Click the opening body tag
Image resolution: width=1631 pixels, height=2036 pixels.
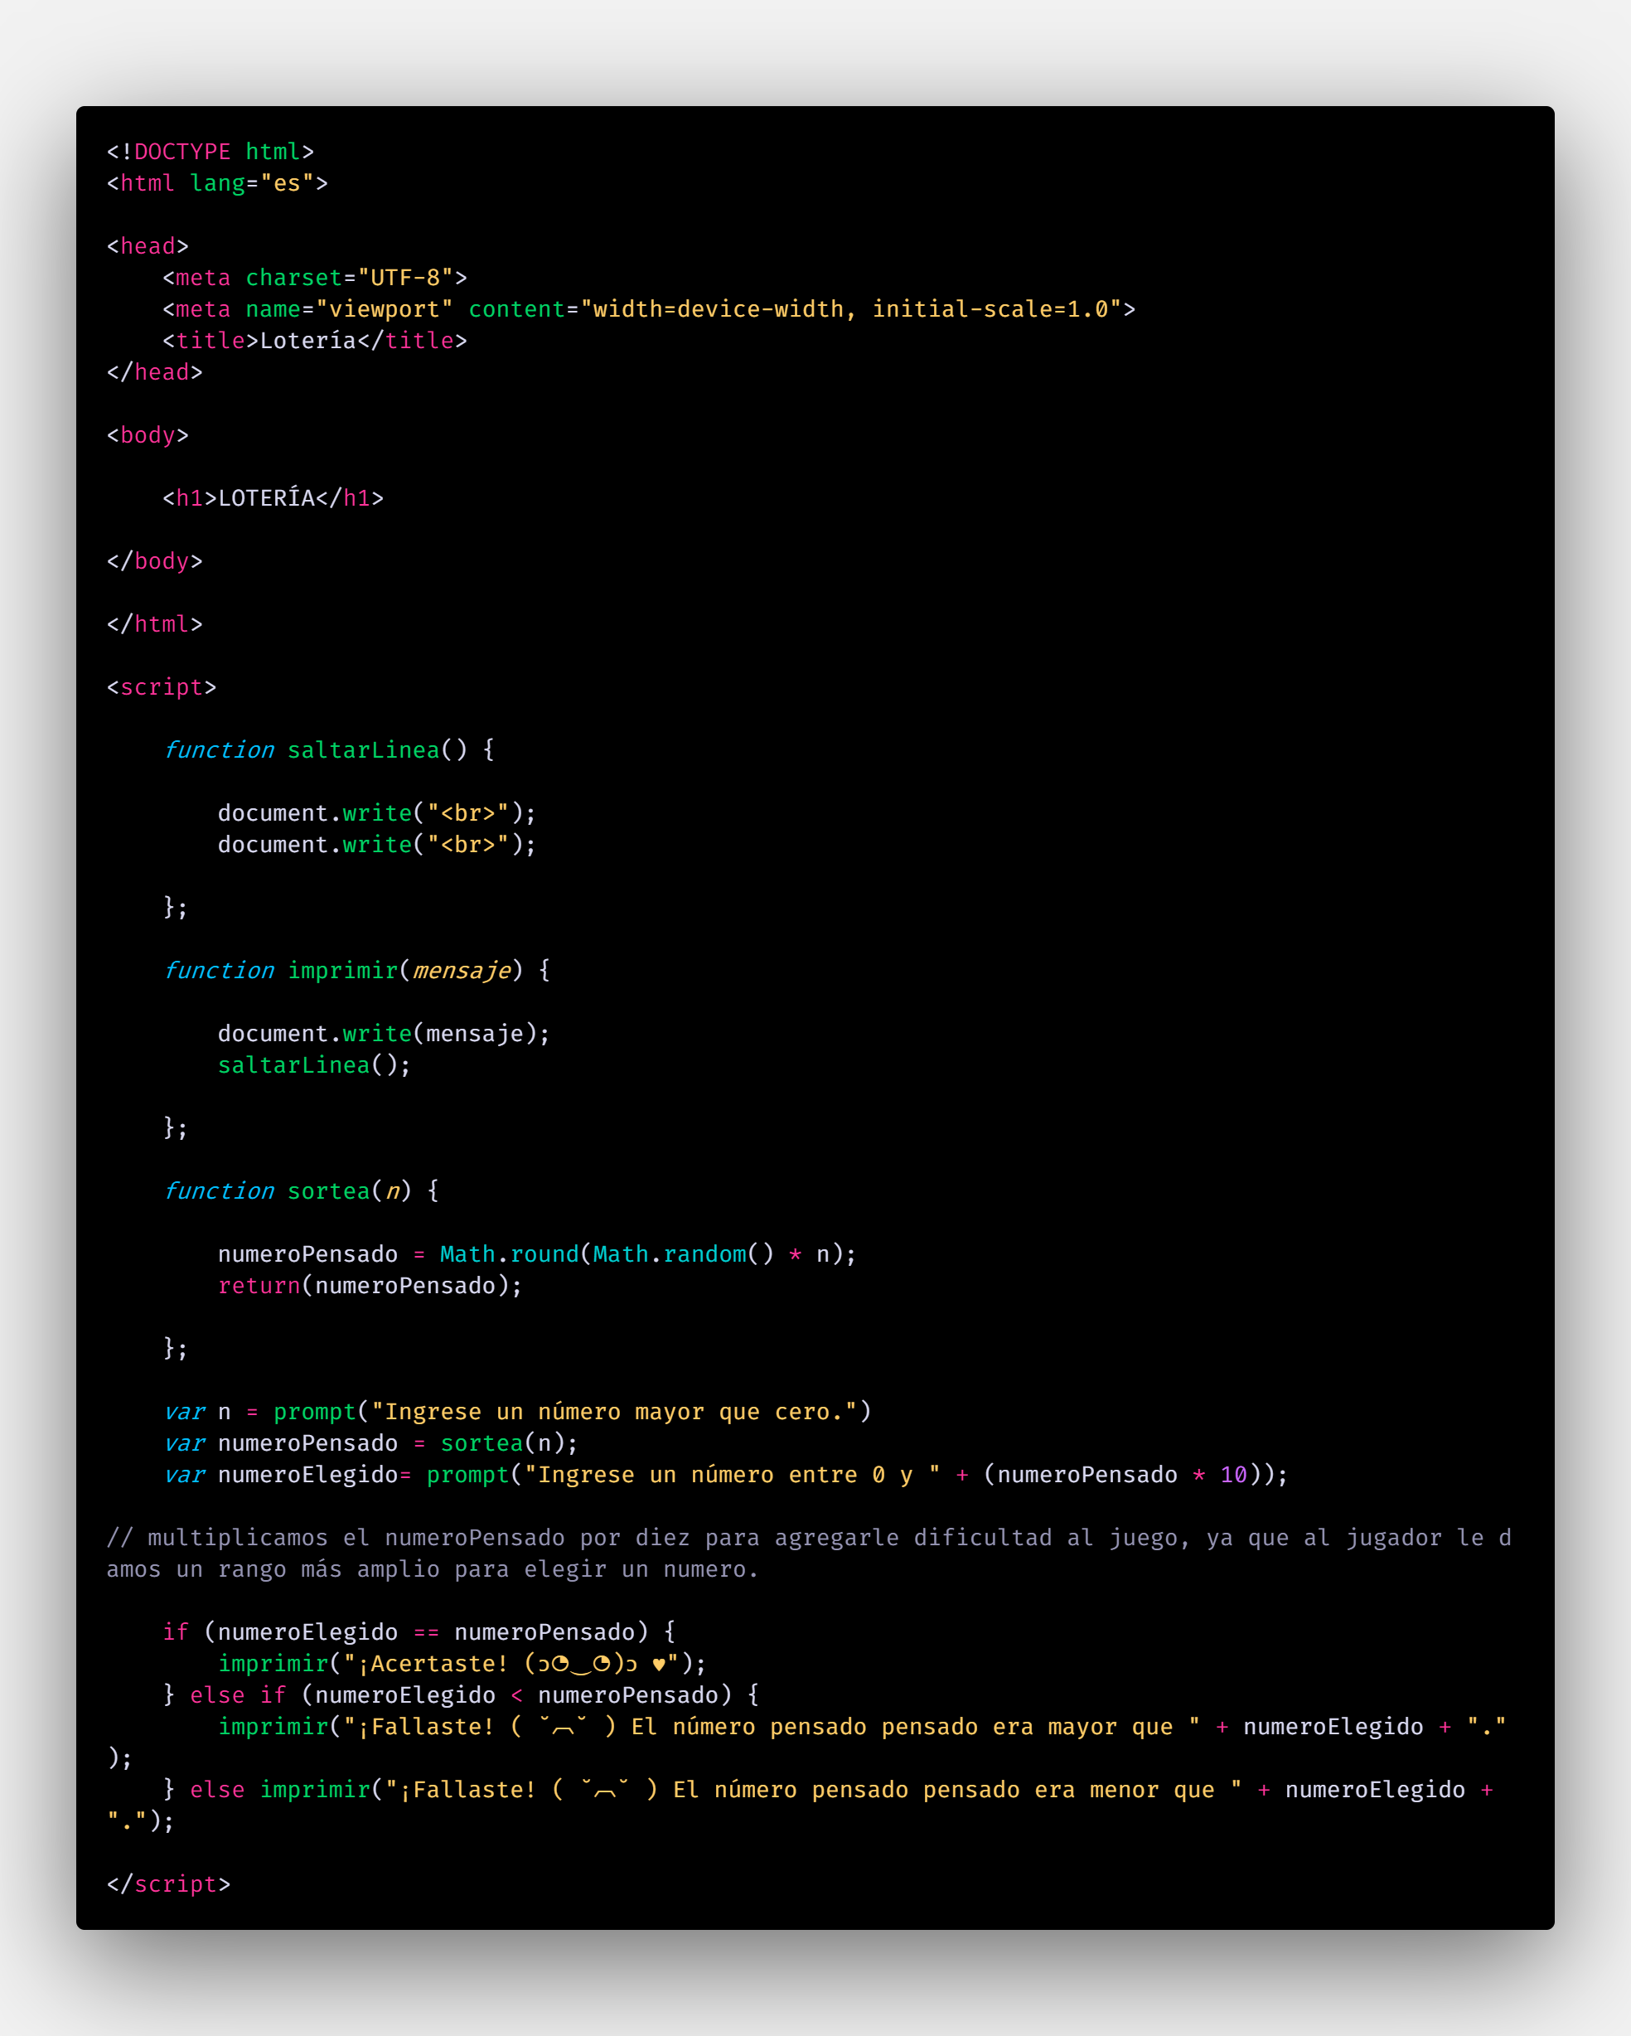pyautogui.click(x=148, y=435)
